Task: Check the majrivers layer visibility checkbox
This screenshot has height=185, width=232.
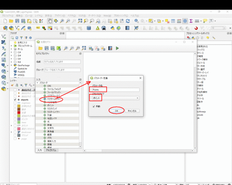Action: point(15,103)
